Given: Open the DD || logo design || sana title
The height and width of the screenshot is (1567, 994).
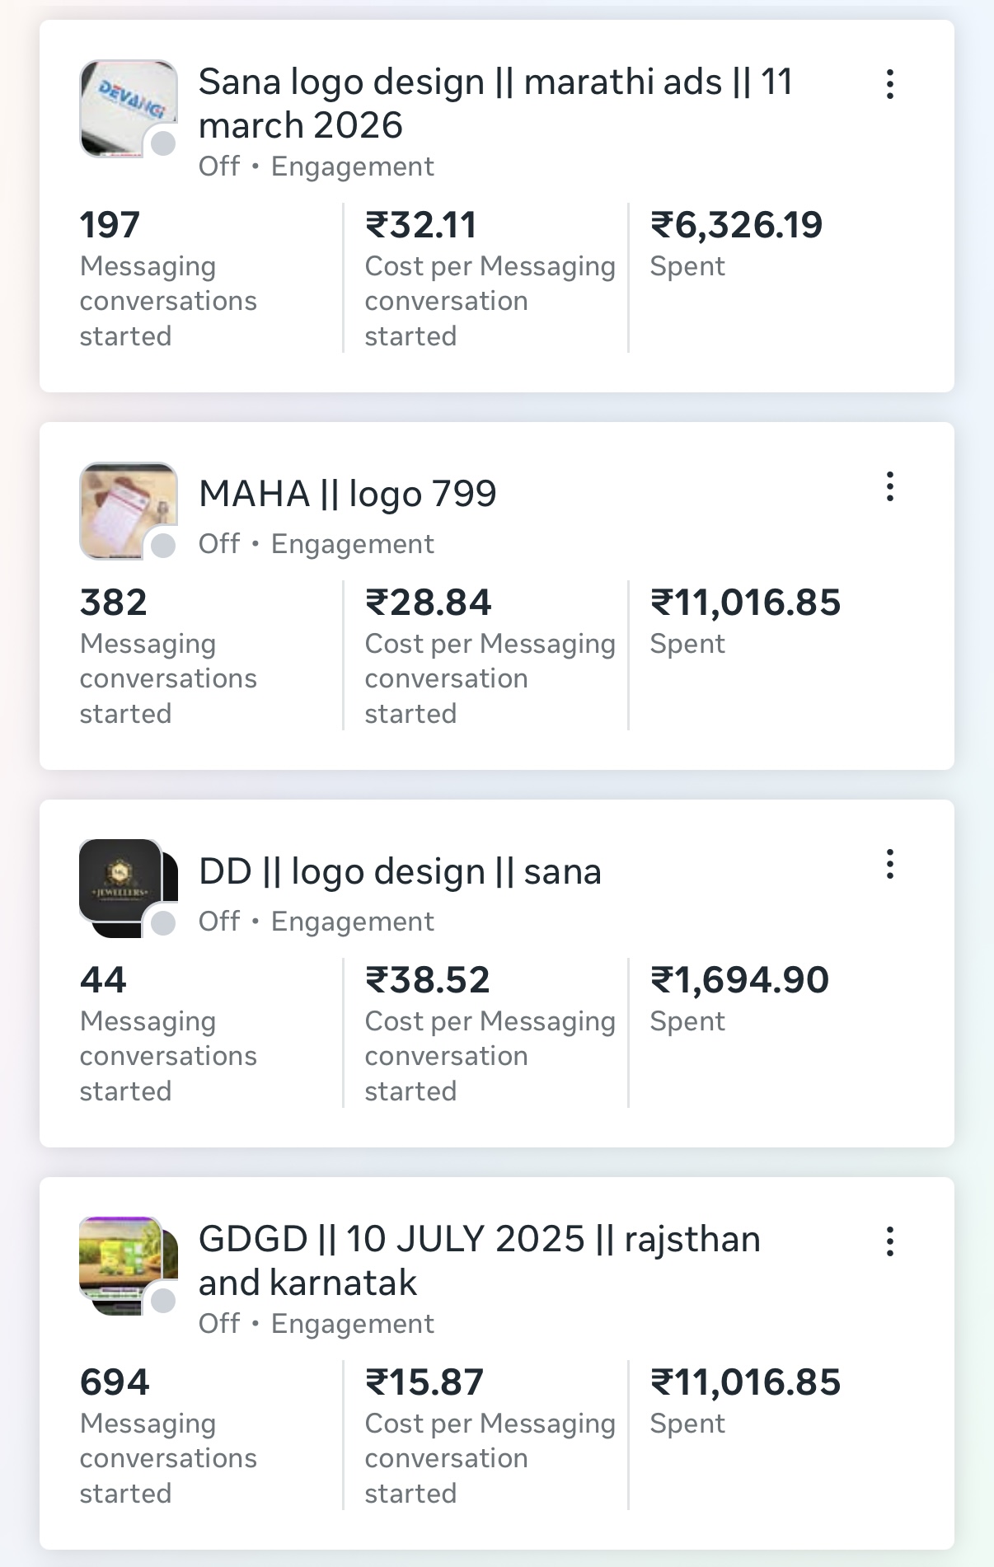Looking at the screenshot, I should 400,872.
